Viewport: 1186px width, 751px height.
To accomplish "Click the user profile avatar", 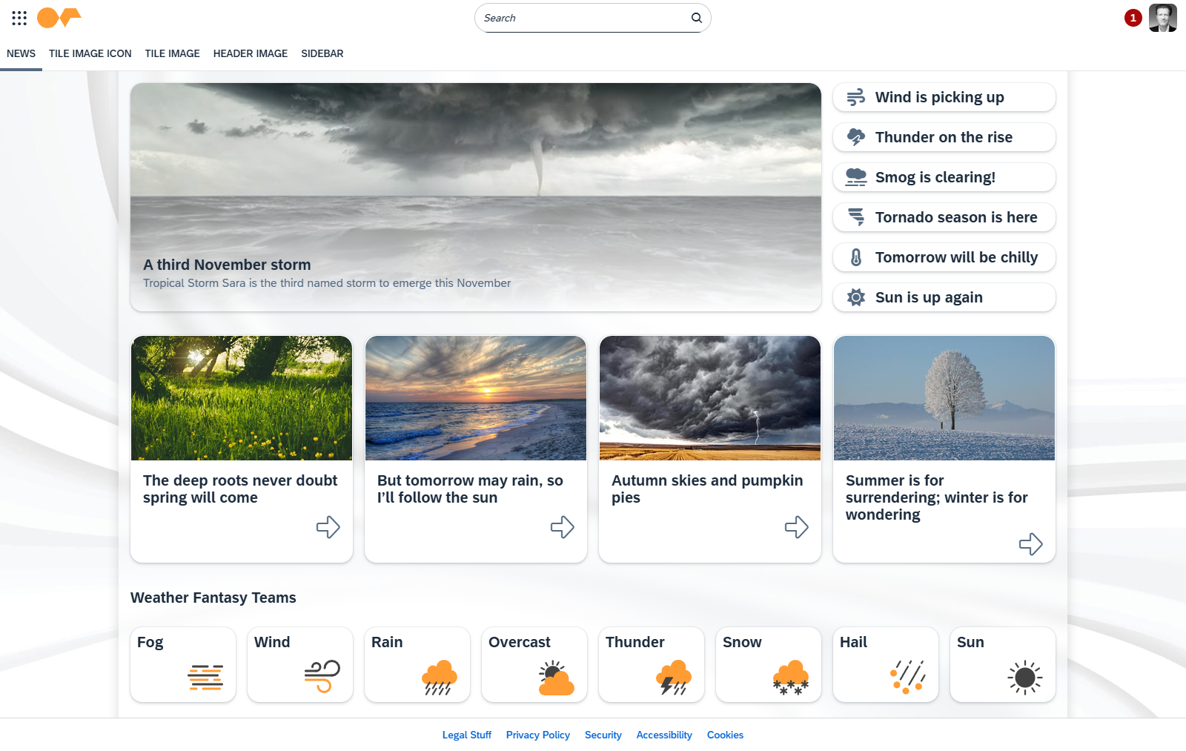I will pos(1162,18).
